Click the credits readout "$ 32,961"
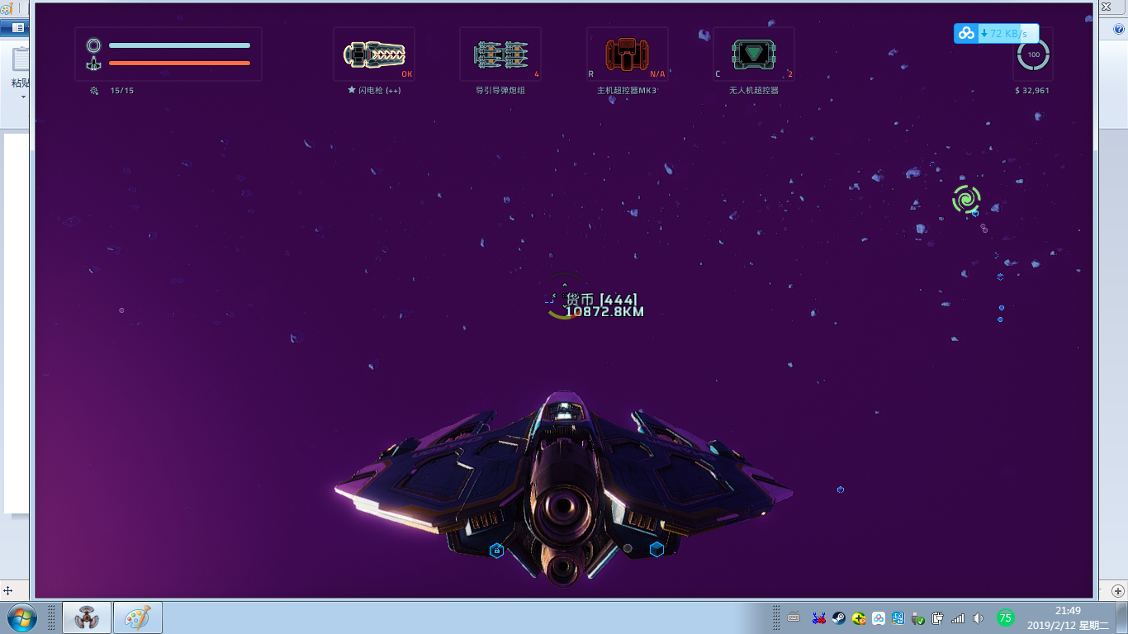The image size is (1128, 634). pyautogui.click(x=1032, y=91)
